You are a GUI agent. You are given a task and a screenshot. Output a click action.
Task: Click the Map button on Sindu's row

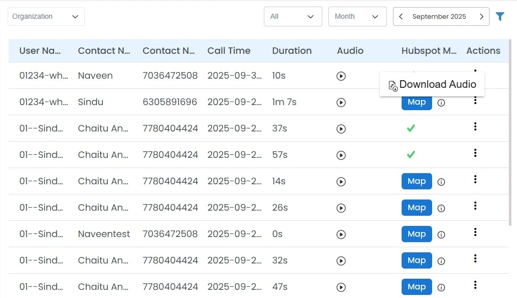416,102
